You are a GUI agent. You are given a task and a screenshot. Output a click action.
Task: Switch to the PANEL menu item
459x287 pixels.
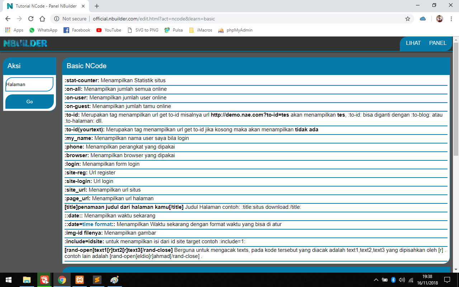coord(438,43)
